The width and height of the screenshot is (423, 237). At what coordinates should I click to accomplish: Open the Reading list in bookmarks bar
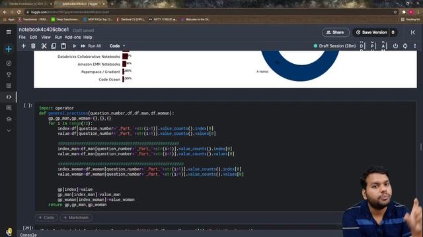(410, 19)
